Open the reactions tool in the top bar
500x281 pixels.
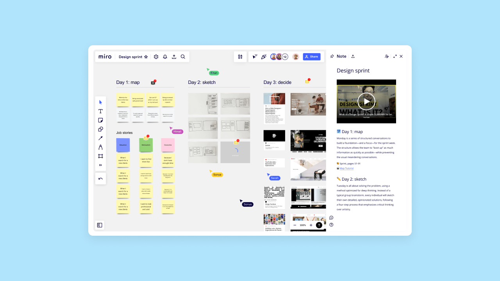[263, 57]
